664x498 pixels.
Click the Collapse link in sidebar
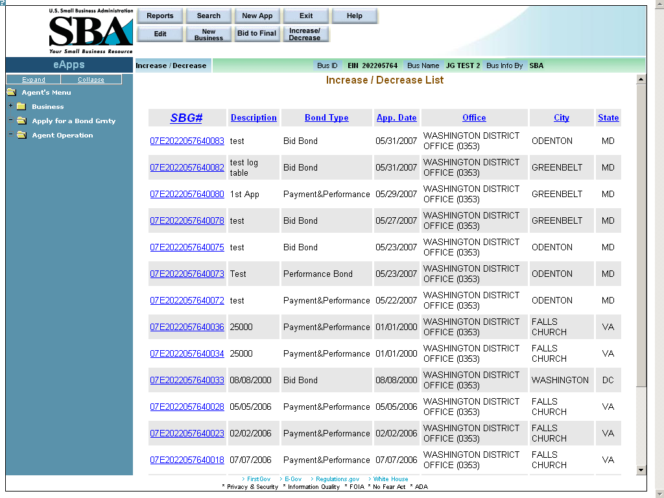pyautogui.click(x=91, y=79)
